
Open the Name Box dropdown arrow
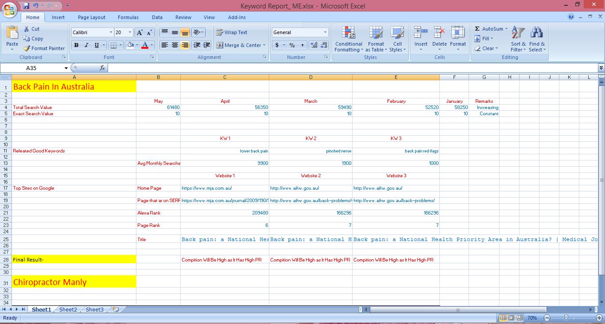tap(66, 68)
